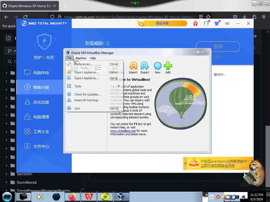Open the 360 hamburger menu
The width and height of the screenshot is (270, 202).
tap(227, 23)
